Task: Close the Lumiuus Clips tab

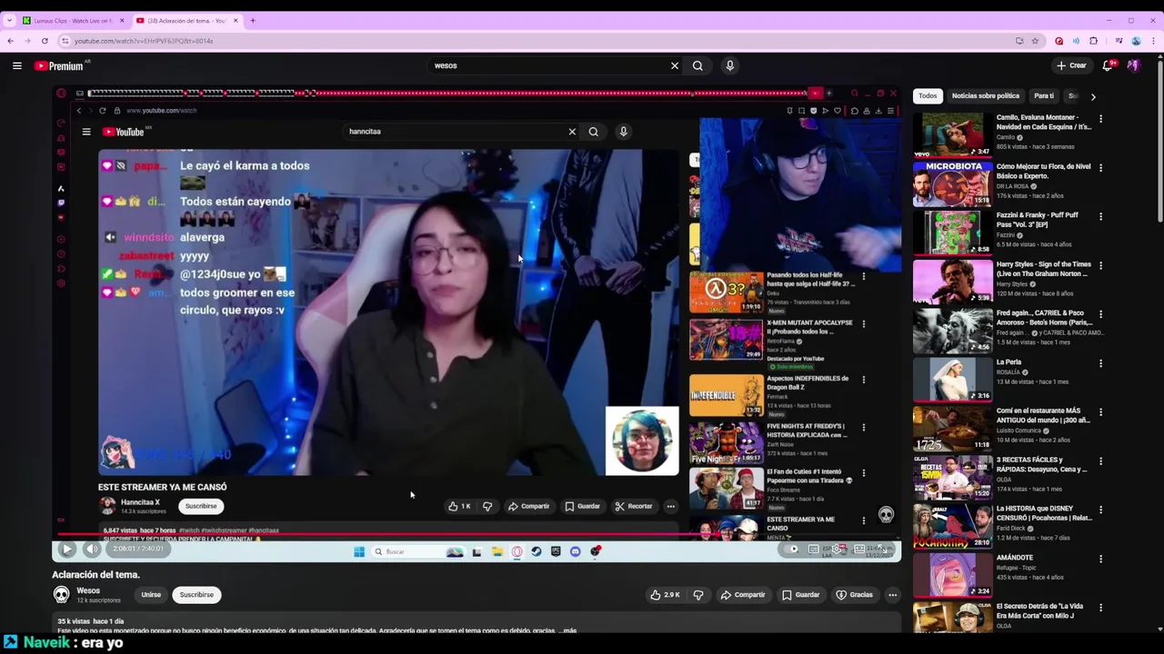Action: click(x=121, y=20)
